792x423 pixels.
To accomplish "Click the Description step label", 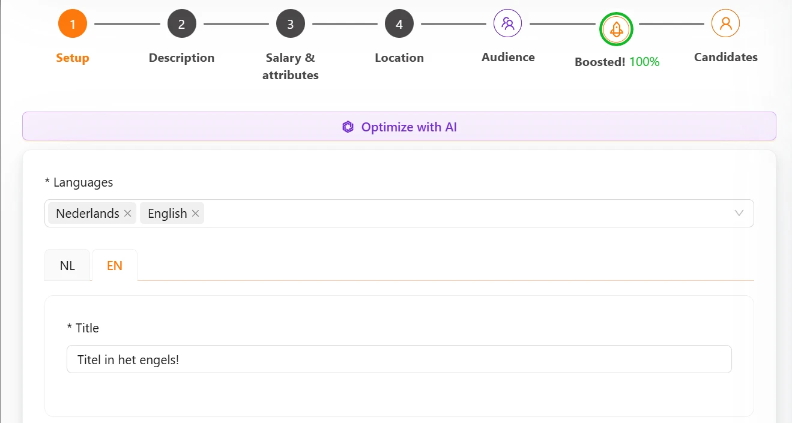I will (x=181, y=58).
